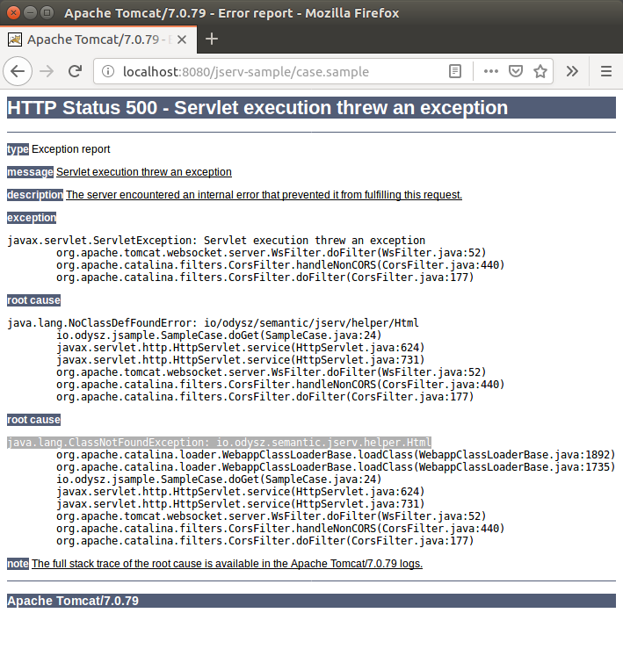
Task: Click the Apache Tomcat/7.0.79 footer banner
Action: [x=311, y=601]
